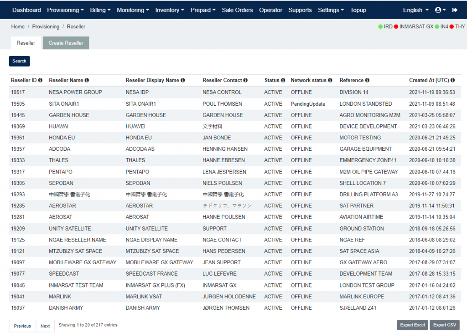
Task: Open the user account icon menu
Action: [440, 10]
